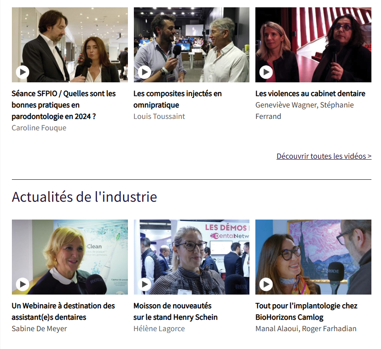Image resolution: width=381 pixels, height=349 pixels.
Task: Open title 'Les composites injectés en omnipratique'
Action: pyautogui.click(x=177, y=99)
